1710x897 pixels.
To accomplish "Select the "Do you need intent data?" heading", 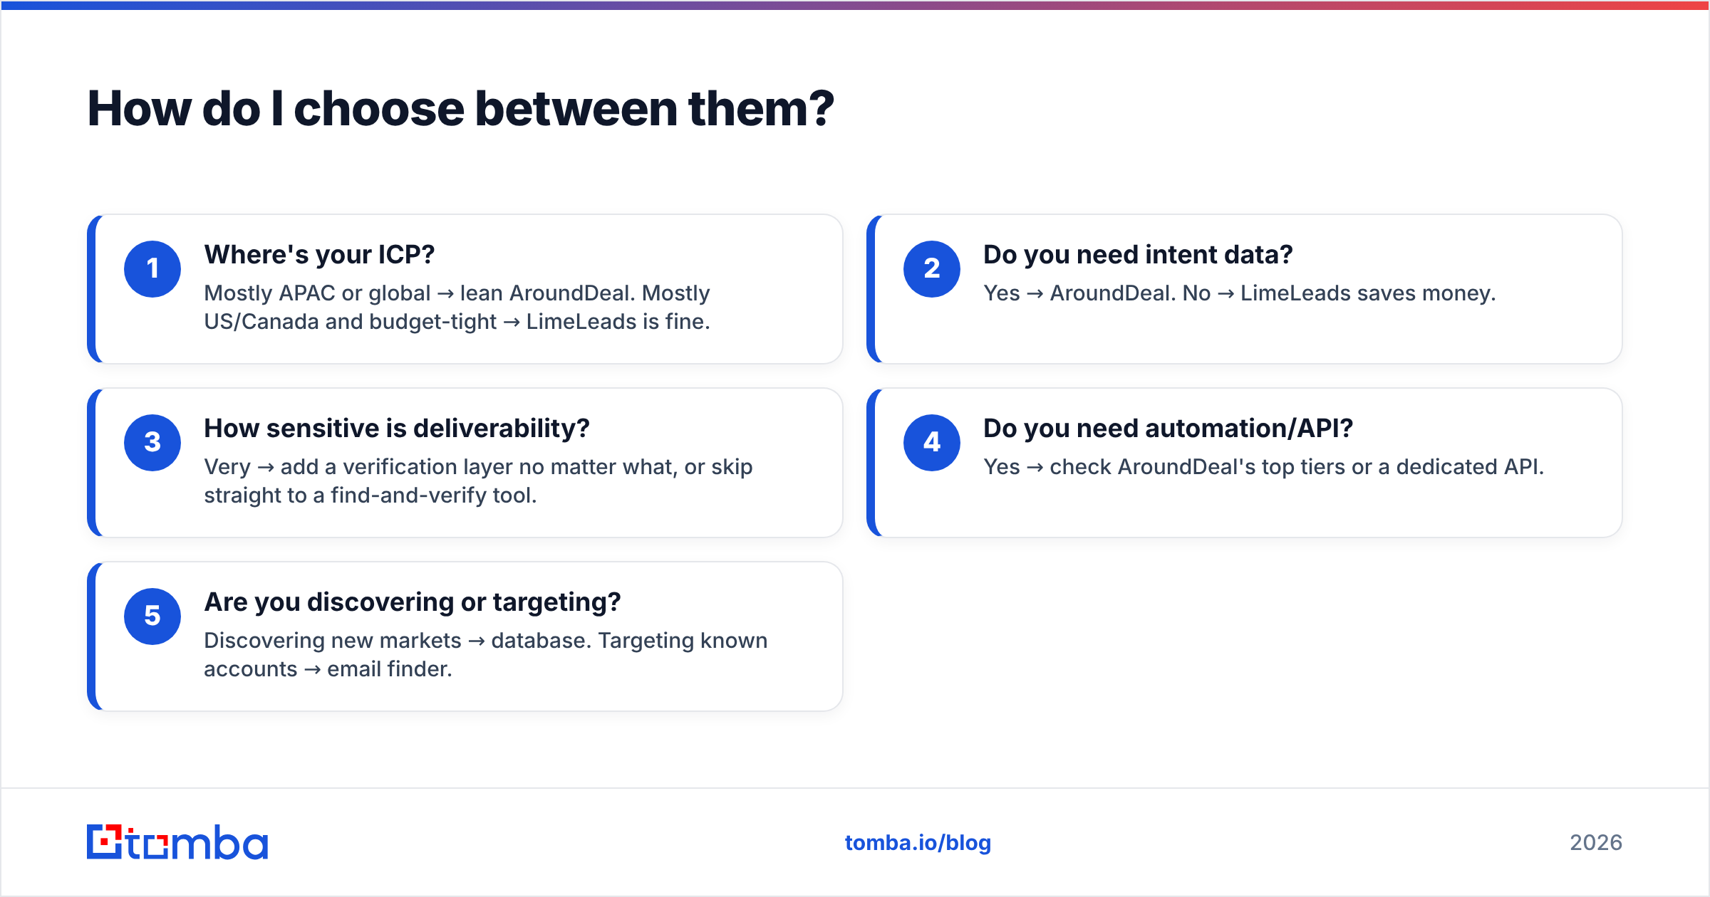I will pyautogui.click(x=1138, y=255).
